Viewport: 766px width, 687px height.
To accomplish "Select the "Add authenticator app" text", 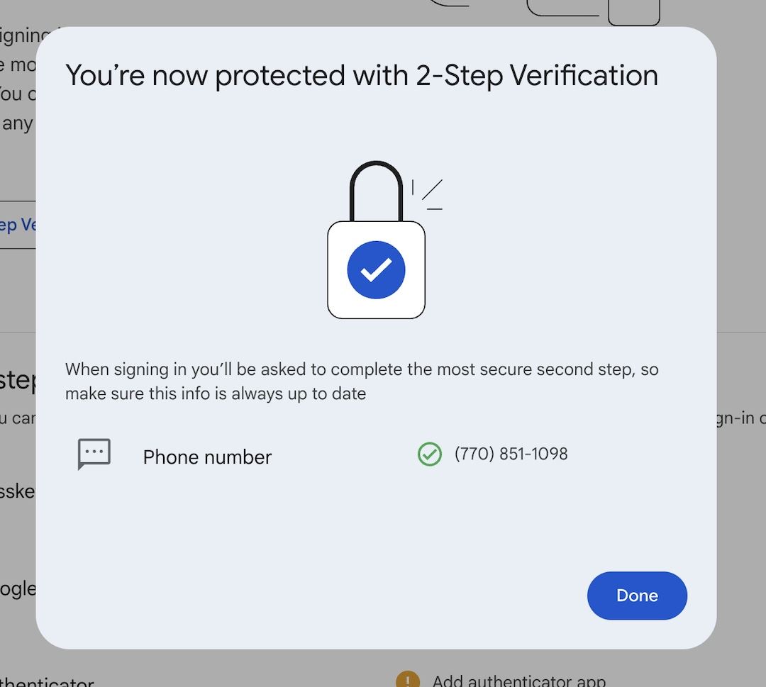I will point(518,680).
